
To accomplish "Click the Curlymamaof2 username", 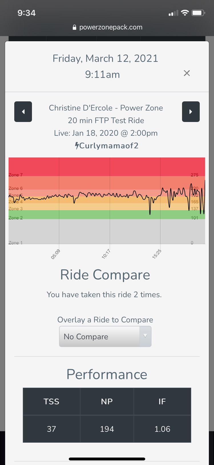I will click(109, 145).
